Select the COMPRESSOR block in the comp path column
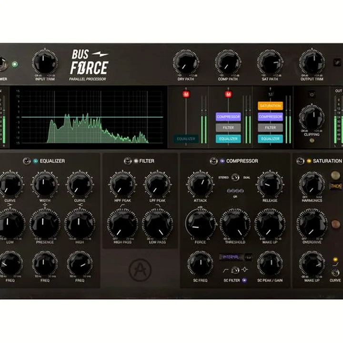Image resolution: width=343 pixels, height=343 pixels. click(x=228, y=117)
